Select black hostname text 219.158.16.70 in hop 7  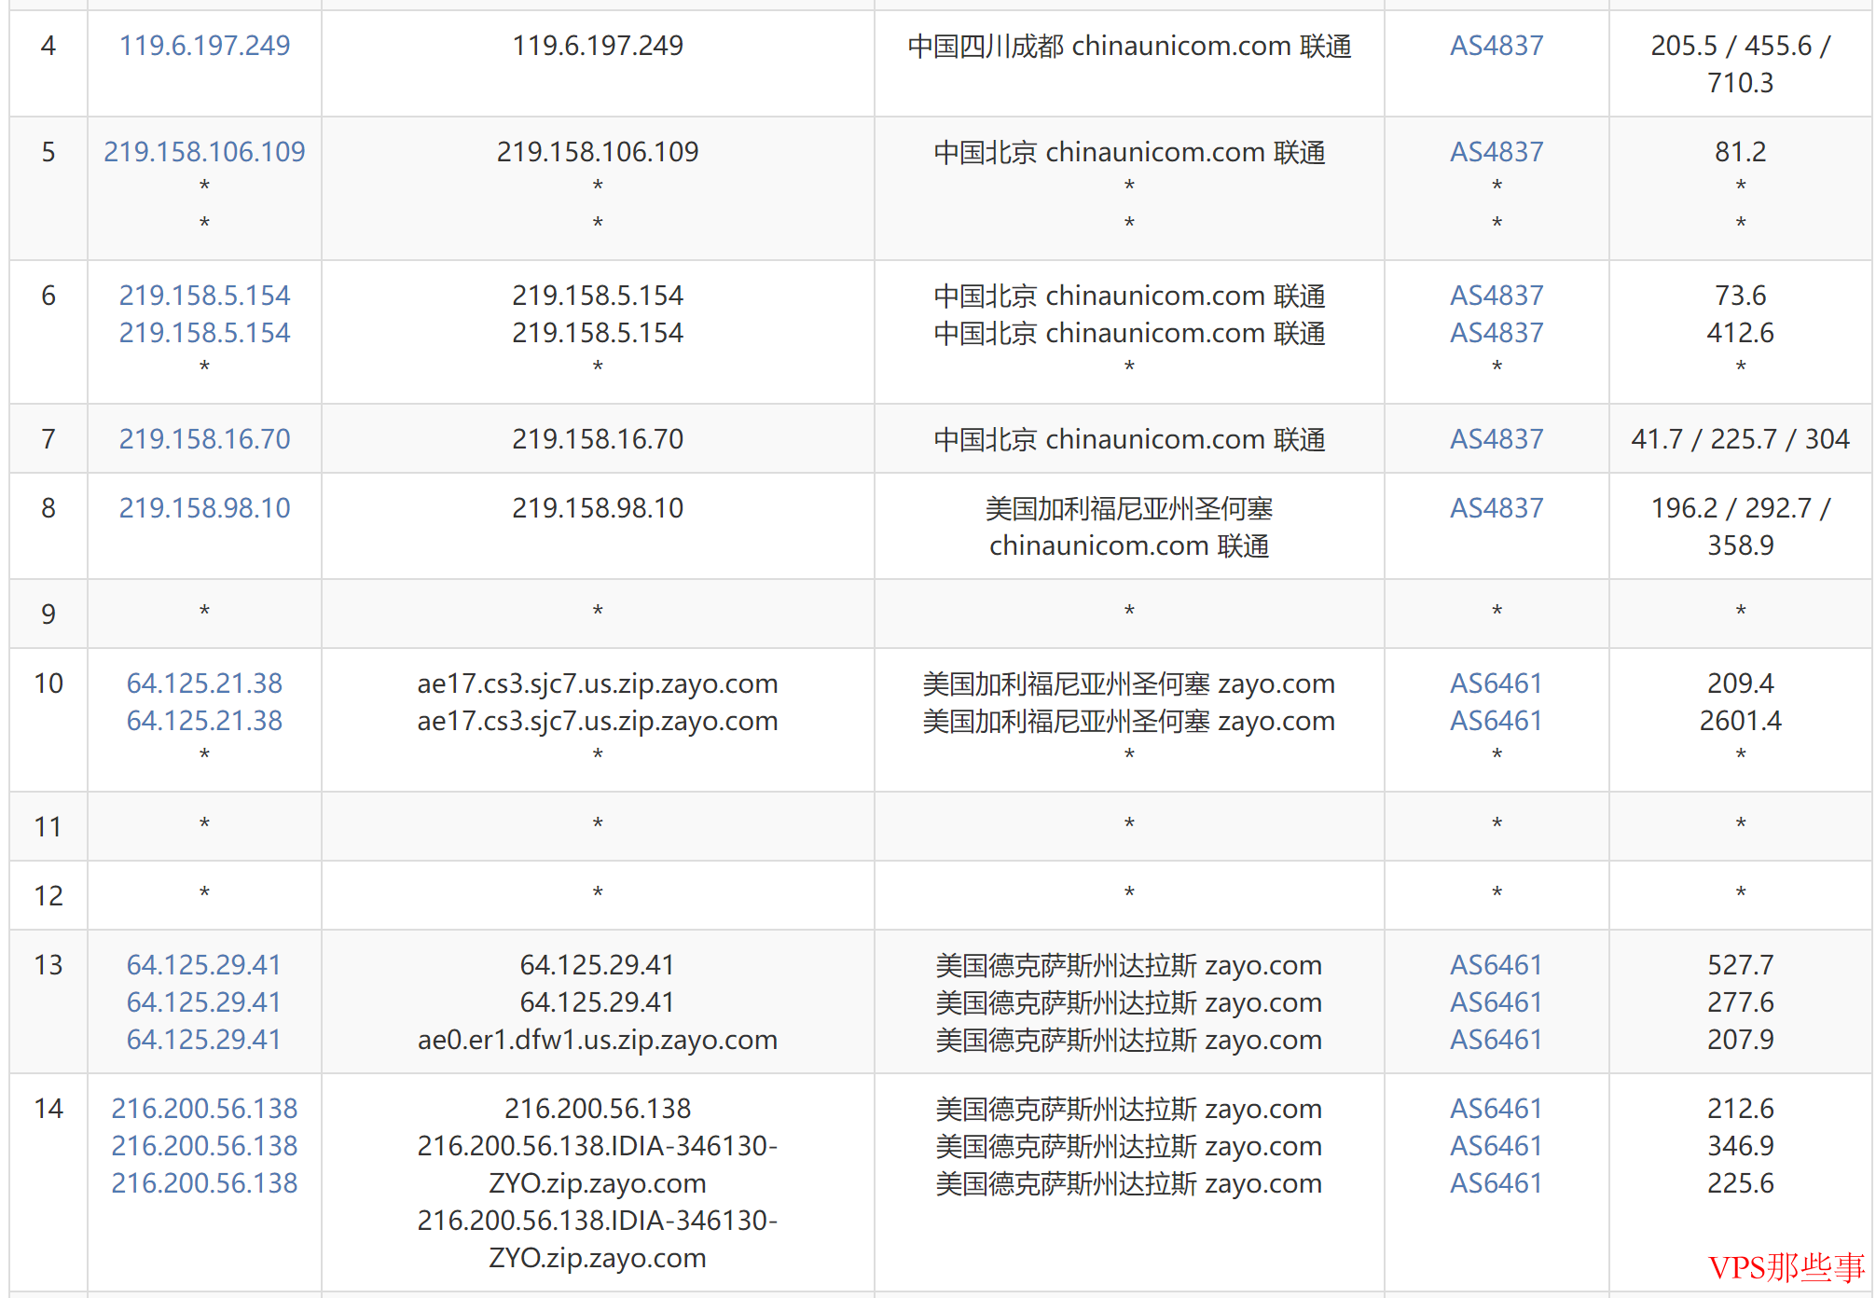click(598, 439)
